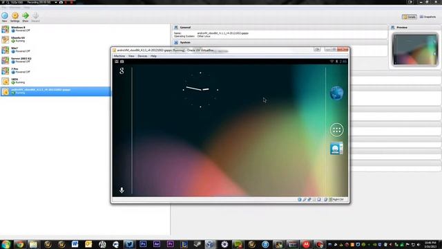Click Right Ctrl host key indicator
This screenshot has height=249, width=442.
[338, 200]
